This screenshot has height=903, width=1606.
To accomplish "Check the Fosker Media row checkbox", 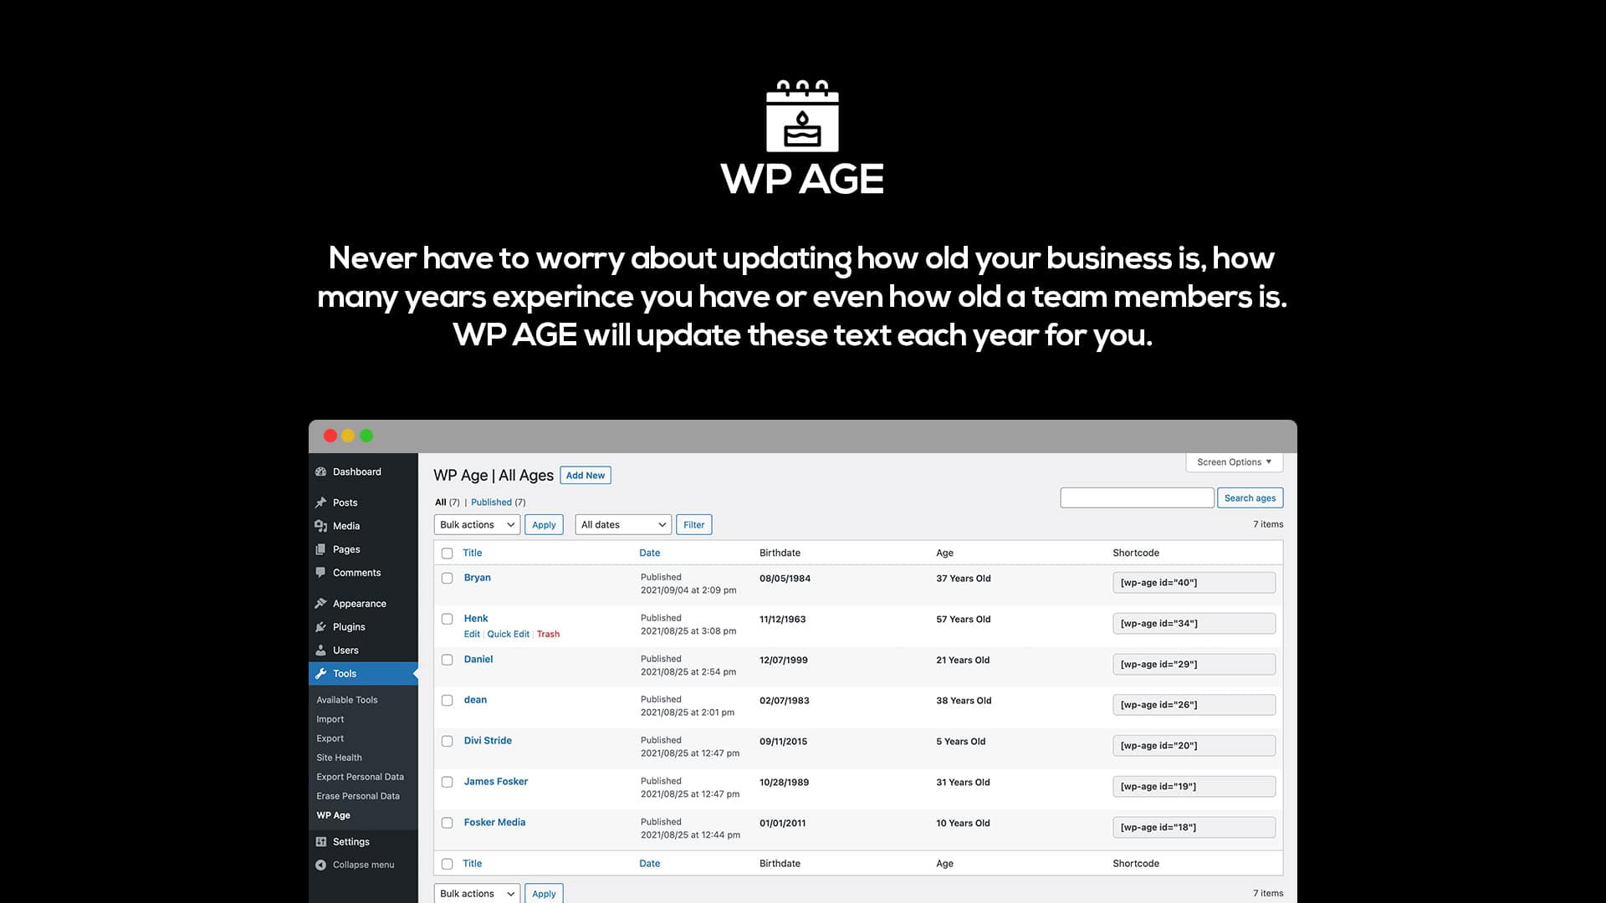I will [447, 824].
